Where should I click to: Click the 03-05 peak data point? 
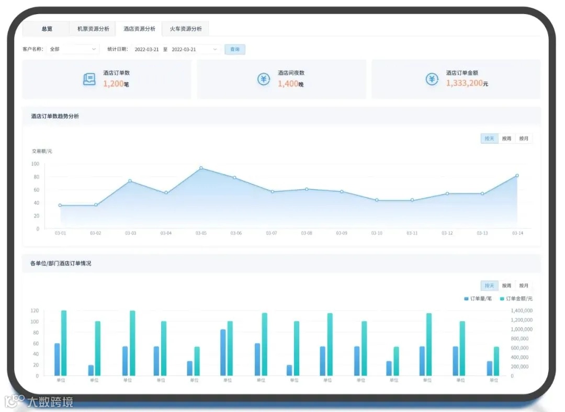click(201, 168)
